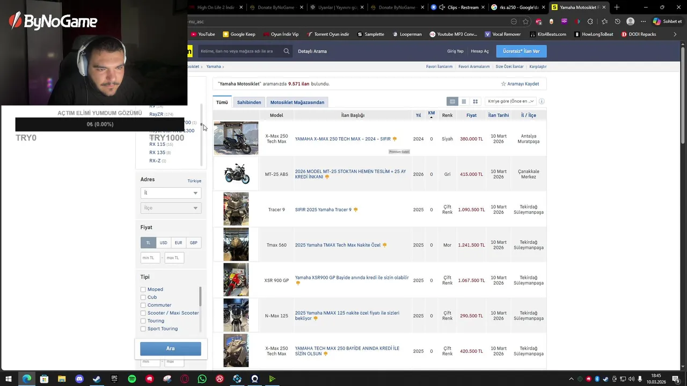Screen dimensions: 687x386
Task: Sort results by Yıl column
Action: coord(418,115)
